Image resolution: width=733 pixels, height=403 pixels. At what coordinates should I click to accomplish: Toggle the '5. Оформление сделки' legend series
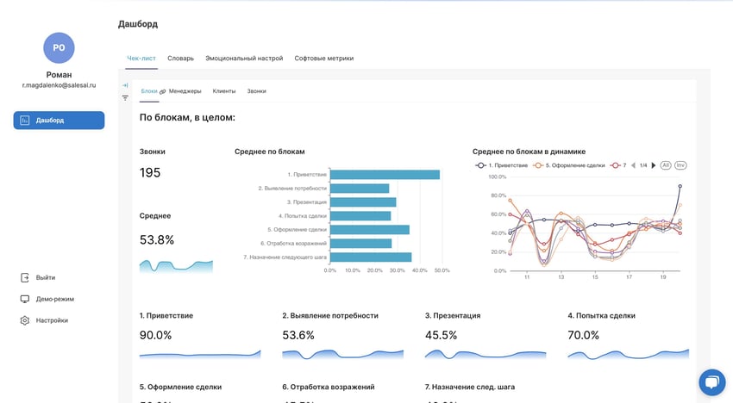pos(567,164)
